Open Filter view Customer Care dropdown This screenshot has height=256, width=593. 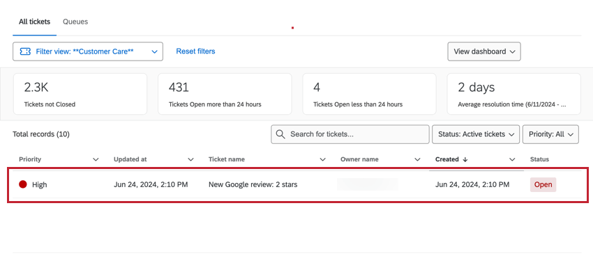pyautogui.click(x=88, y=51)
